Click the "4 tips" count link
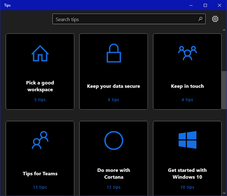 (x=187, y=100)
